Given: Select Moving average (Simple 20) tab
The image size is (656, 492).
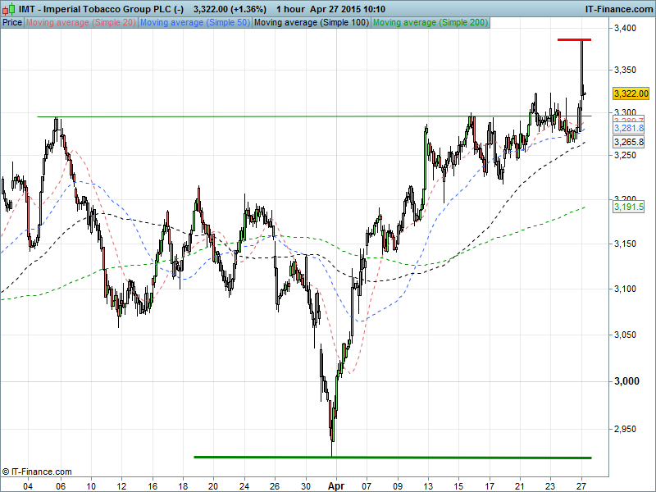Looking at the screenshot, I should [81, 23].
